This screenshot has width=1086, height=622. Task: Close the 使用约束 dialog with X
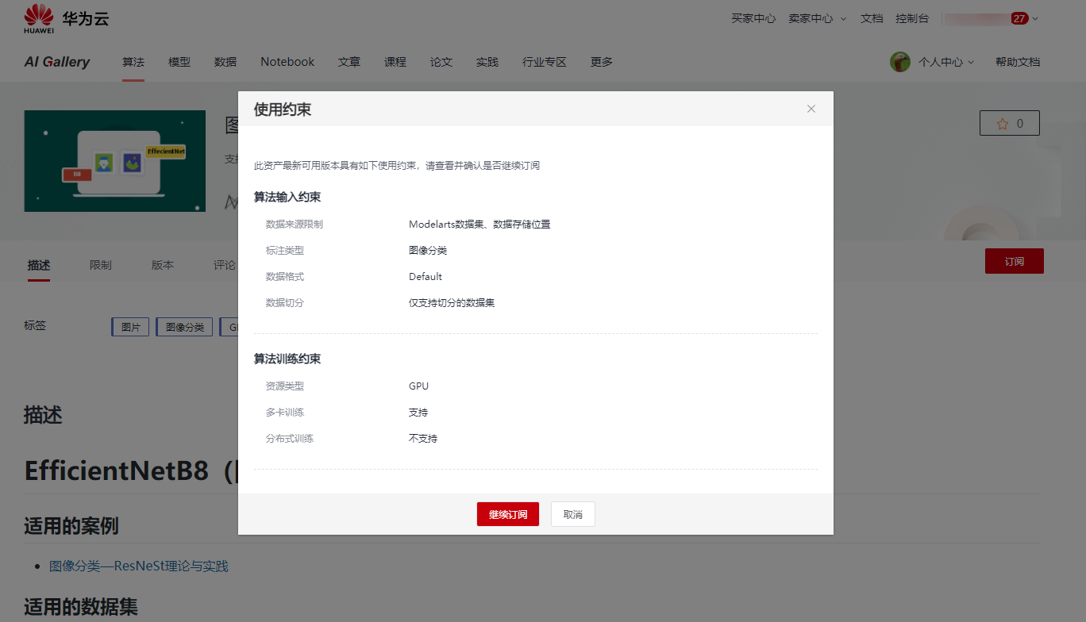[811, 109]
